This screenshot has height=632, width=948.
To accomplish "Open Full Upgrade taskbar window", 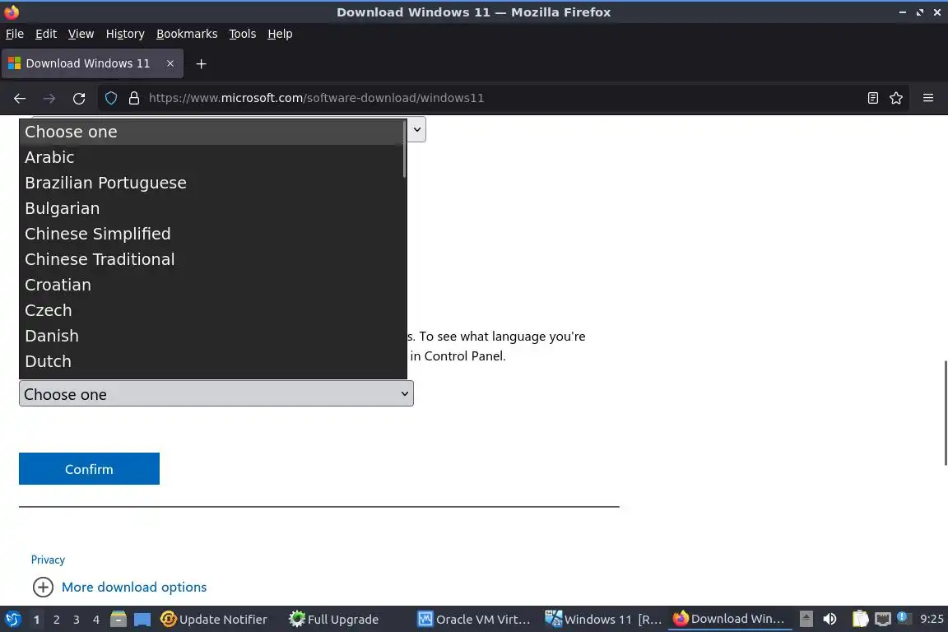I will tap(334, 620).
